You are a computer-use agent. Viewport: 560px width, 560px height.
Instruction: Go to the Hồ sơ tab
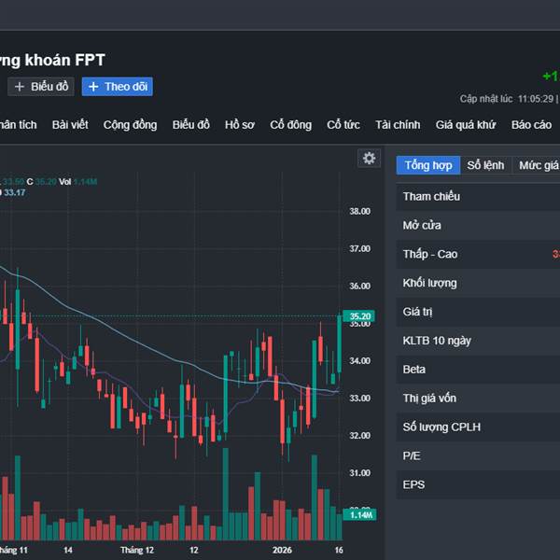239,125
